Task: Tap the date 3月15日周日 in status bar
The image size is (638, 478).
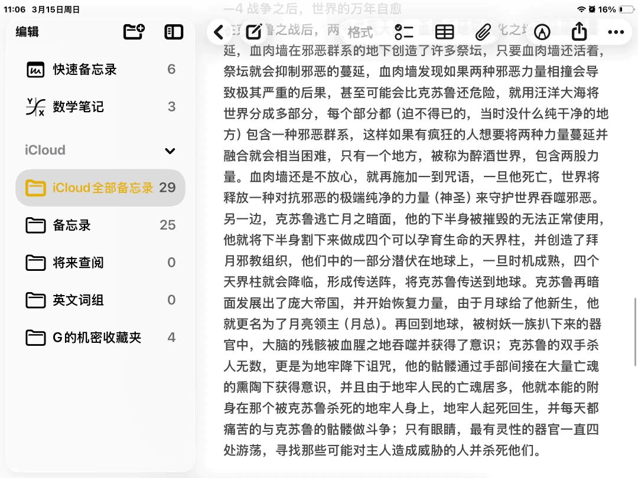Action: (x=56, y=9)
